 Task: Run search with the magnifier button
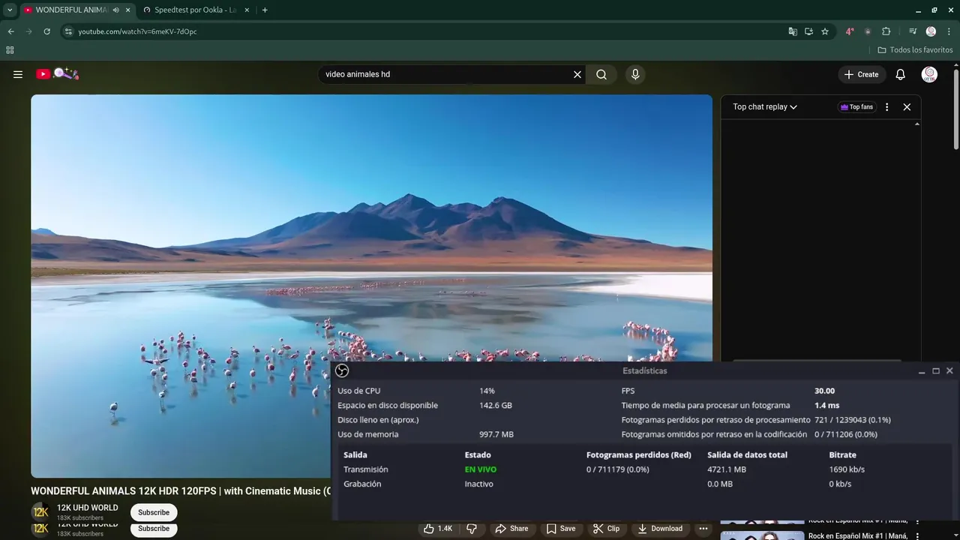[x=601, y=74]
